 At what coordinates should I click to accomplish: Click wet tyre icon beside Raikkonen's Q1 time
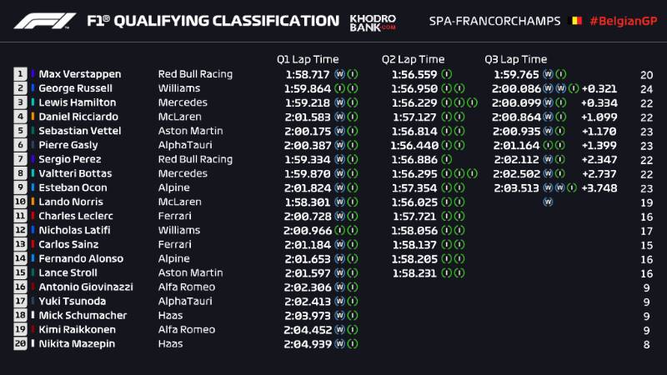340,330
